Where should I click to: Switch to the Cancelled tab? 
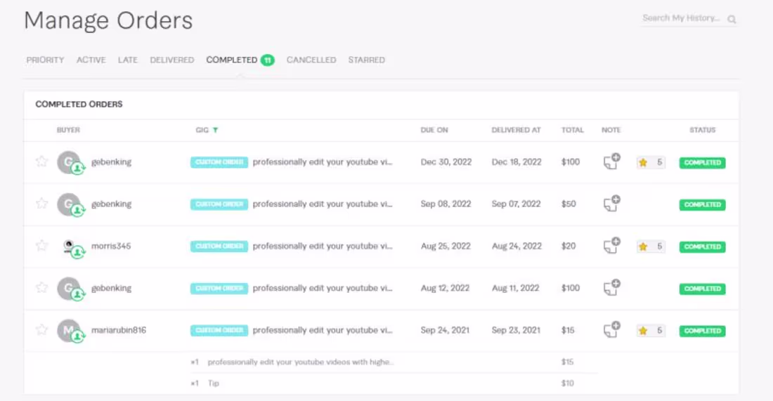(x=311, y=60)
